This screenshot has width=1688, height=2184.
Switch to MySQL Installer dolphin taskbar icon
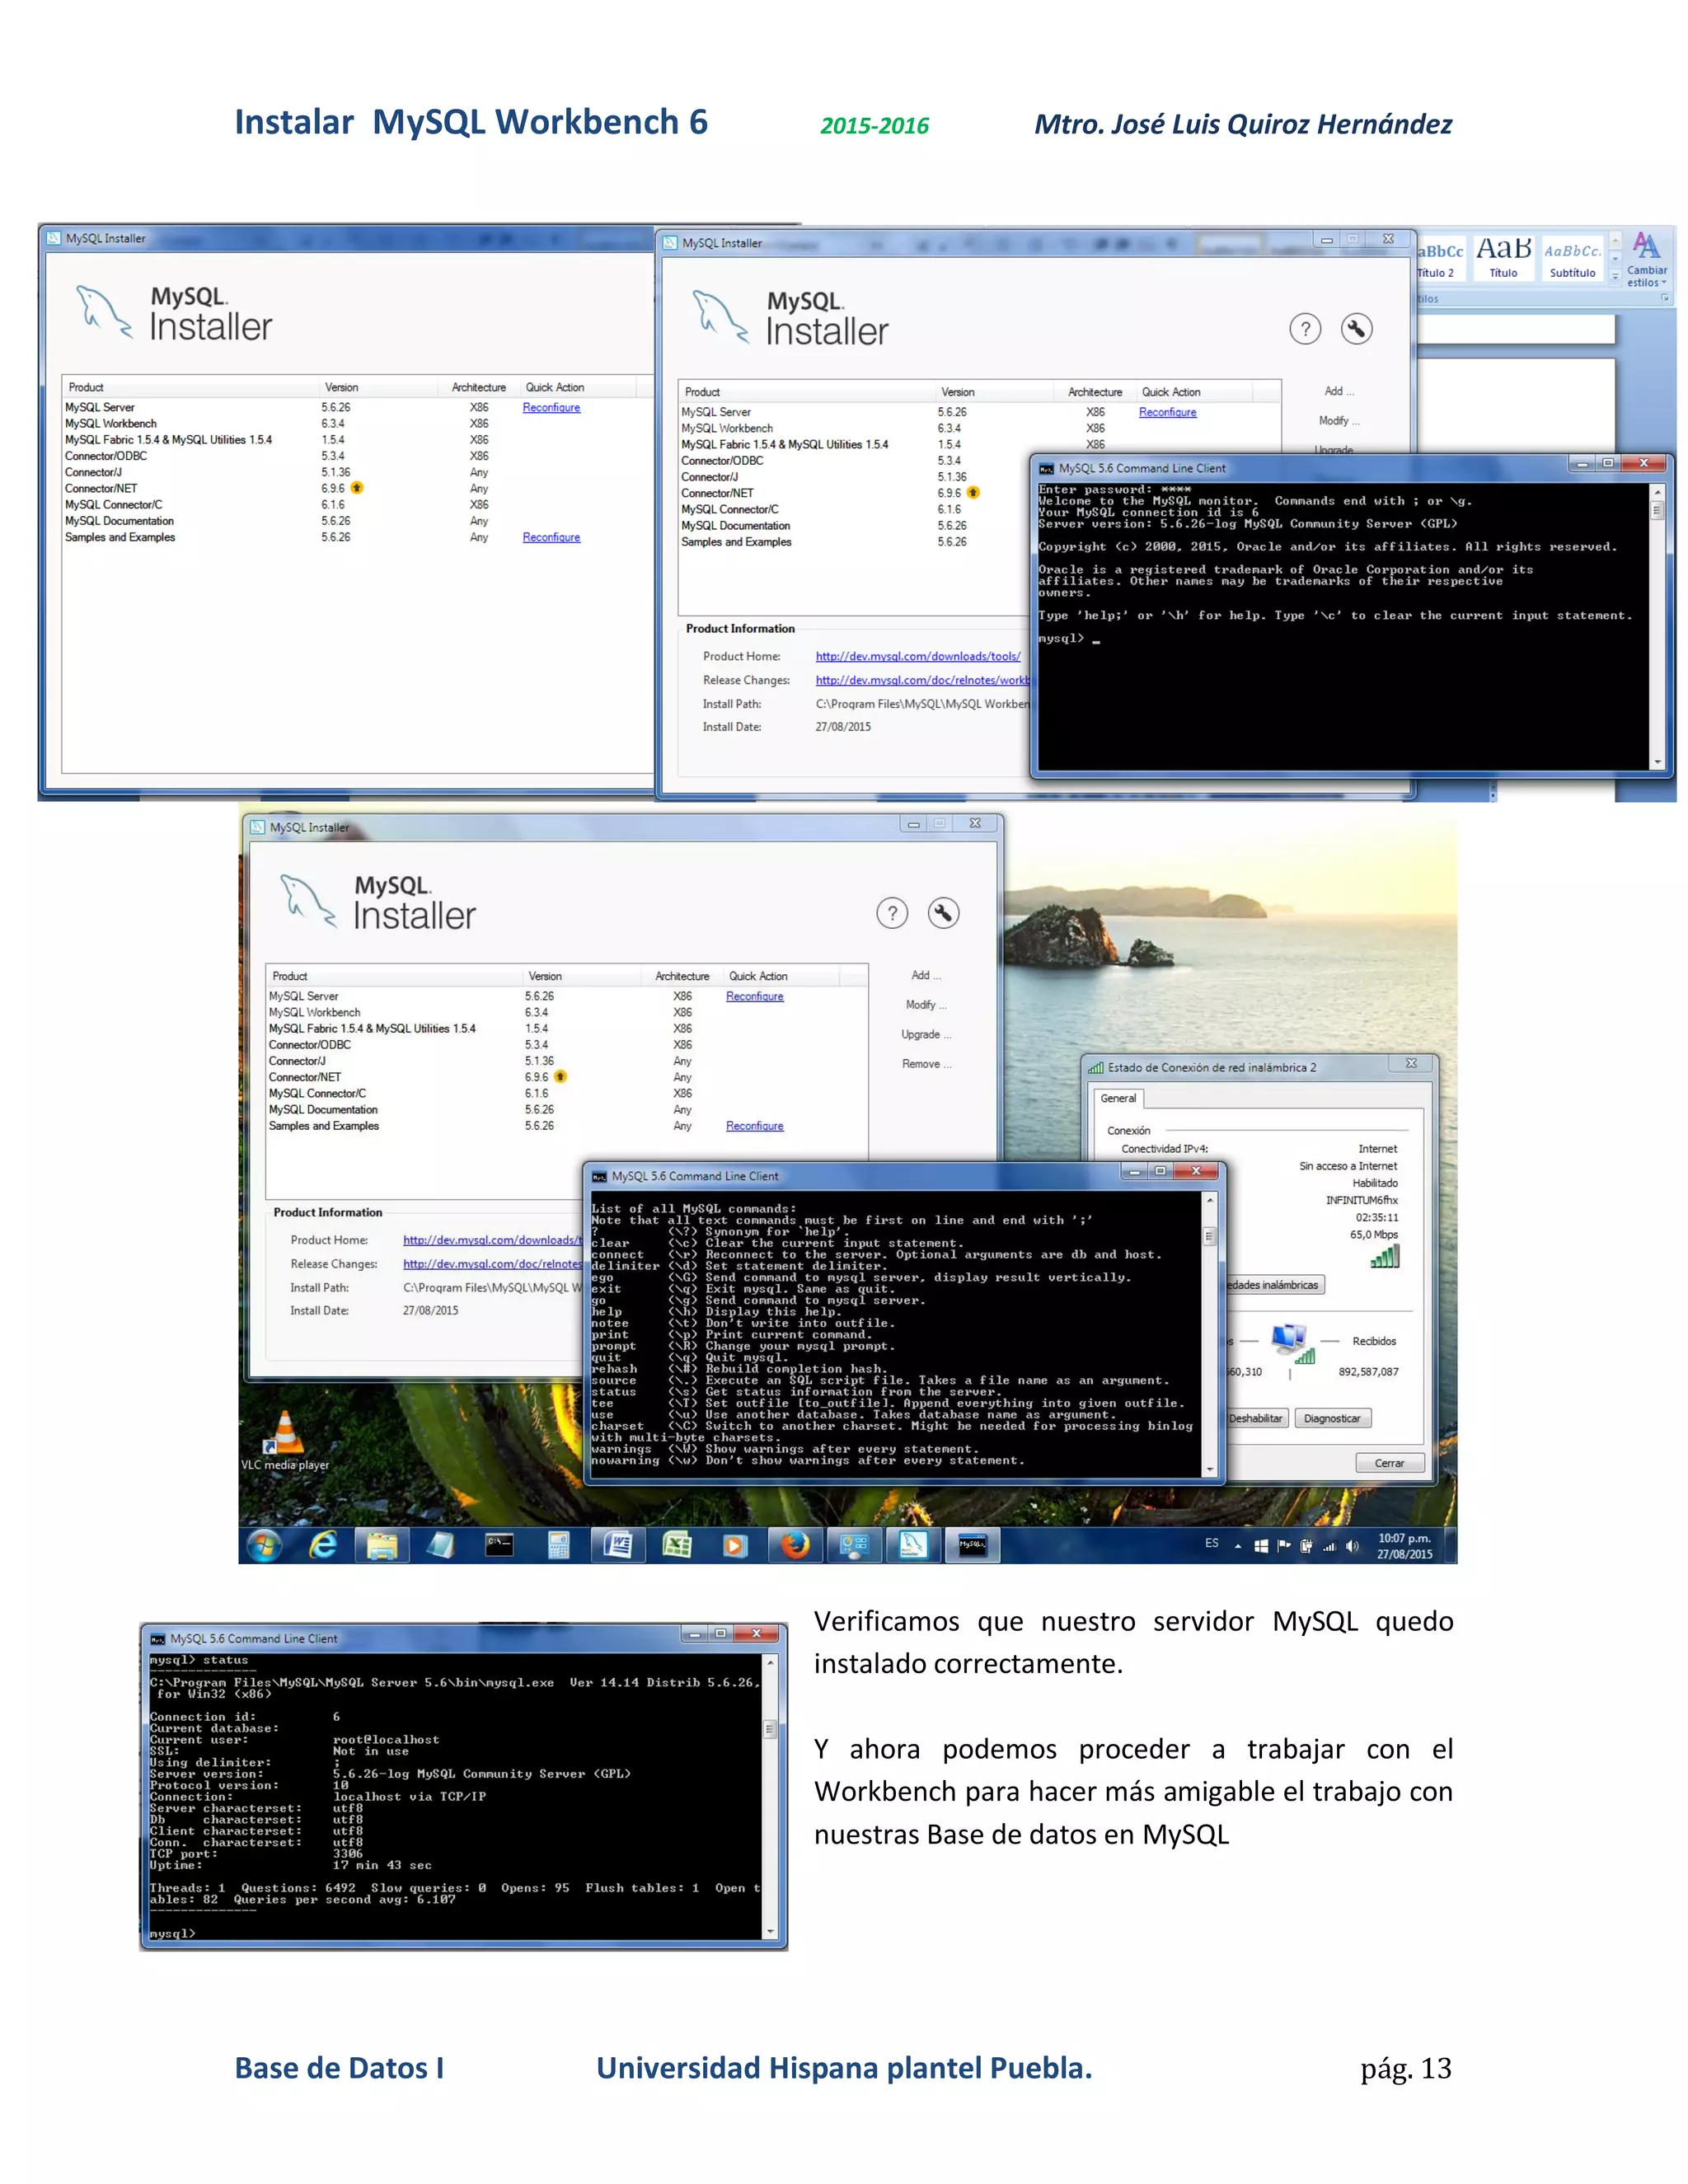(913, 1546)
